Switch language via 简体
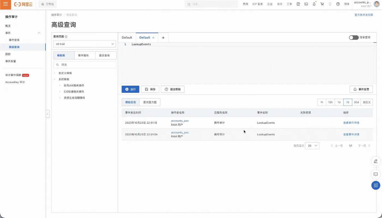This screenshot has height=218, width=382. coord(347,4)
